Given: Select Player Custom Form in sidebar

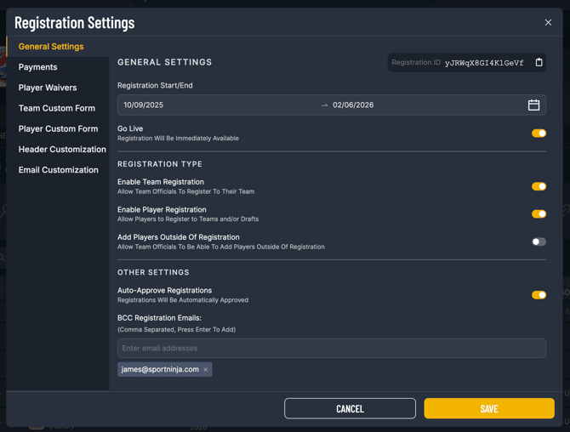Looking at the screenshot, I should tap(58, 128).
